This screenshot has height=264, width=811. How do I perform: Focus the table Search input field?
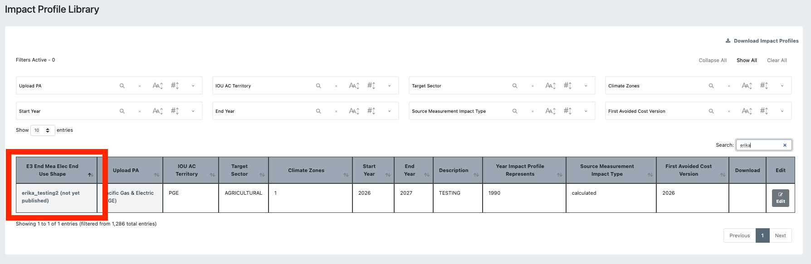click(x=764, y=145)
